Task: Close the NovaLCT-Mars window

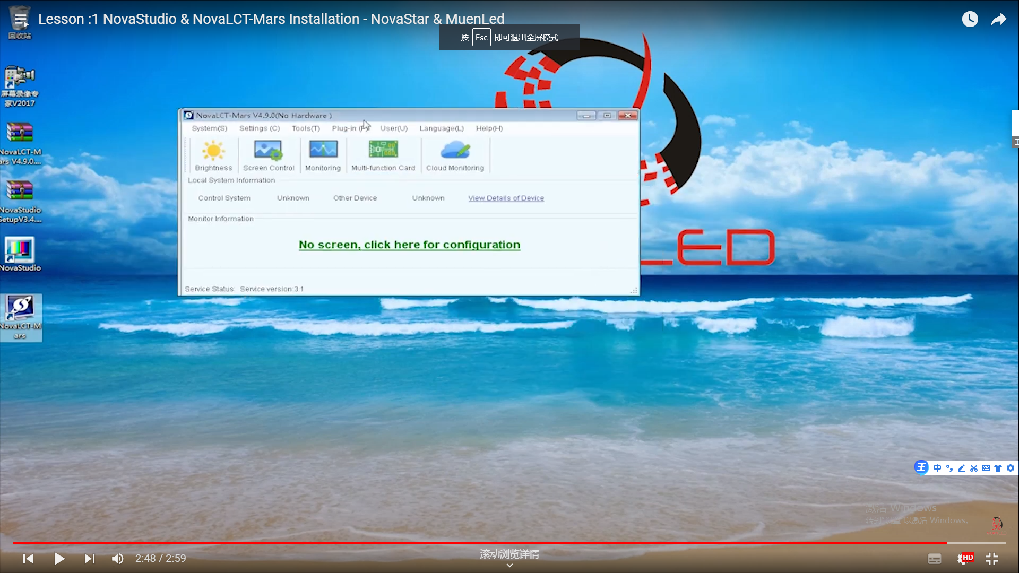Action: pyautogui.click(x=627, y=115)
